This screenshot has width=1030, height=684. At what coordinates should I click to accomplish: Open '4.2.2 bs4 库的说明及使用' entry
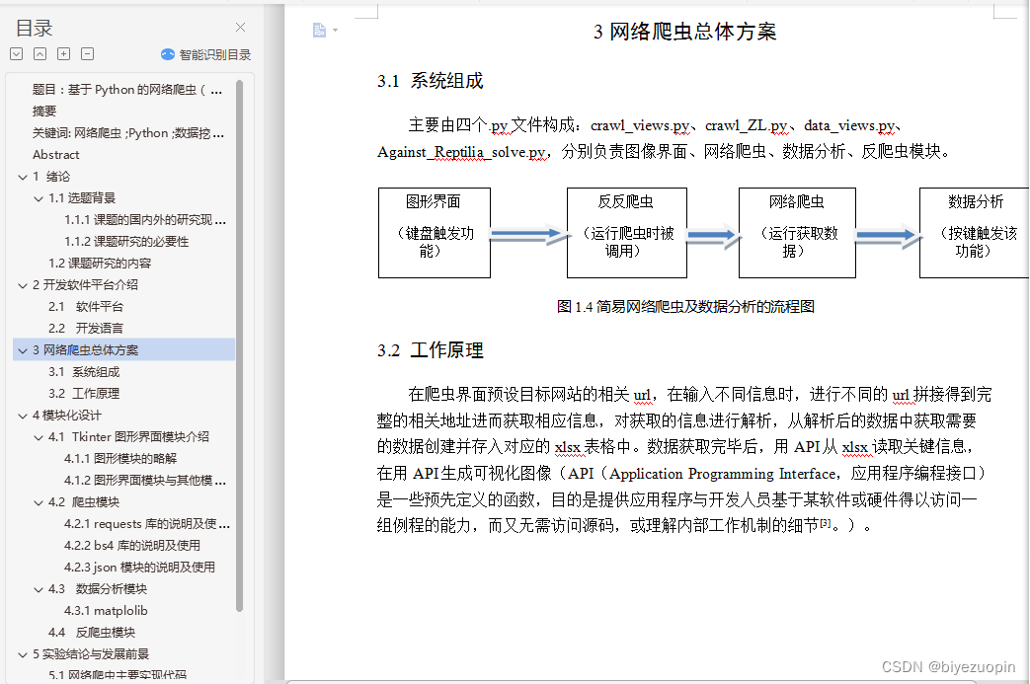point(132,545)
